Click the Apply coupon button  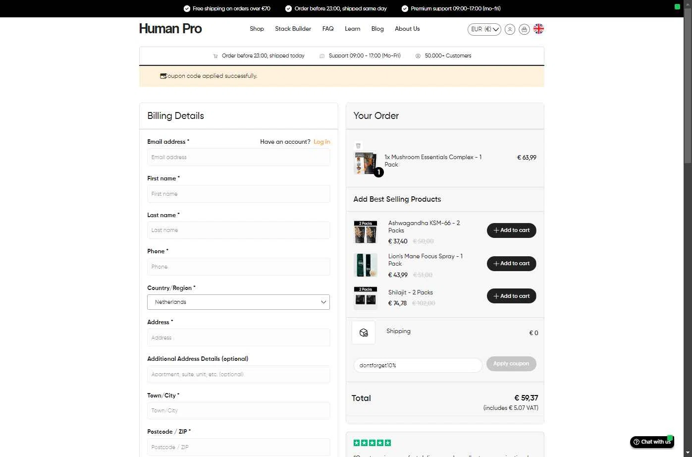(x=511, y=364)
